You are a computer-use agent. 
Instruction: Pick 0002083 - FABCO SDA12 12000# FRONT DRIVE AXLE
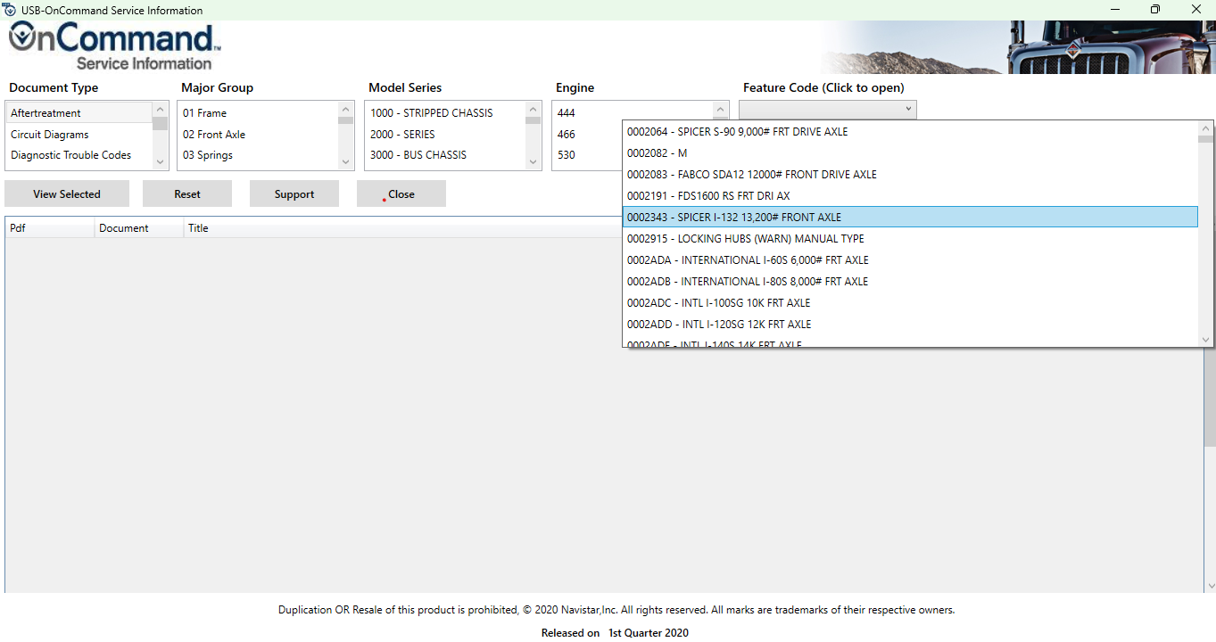pos(910,174)
